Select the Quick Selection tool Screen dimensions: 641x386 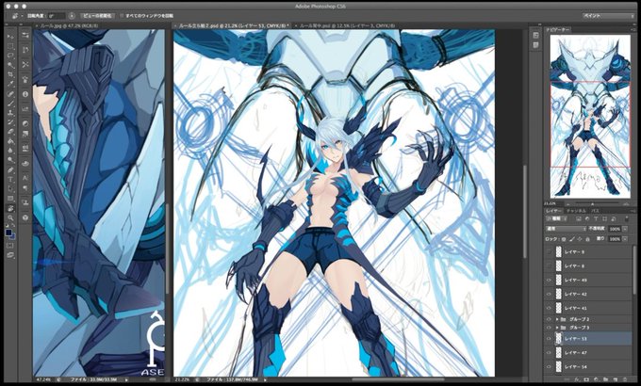point(10,65)
